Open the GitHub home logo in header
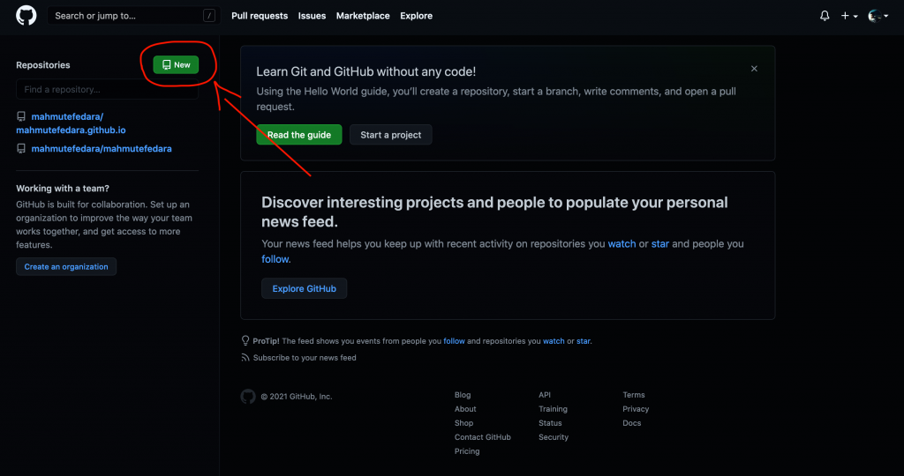 tap(26, 16)
